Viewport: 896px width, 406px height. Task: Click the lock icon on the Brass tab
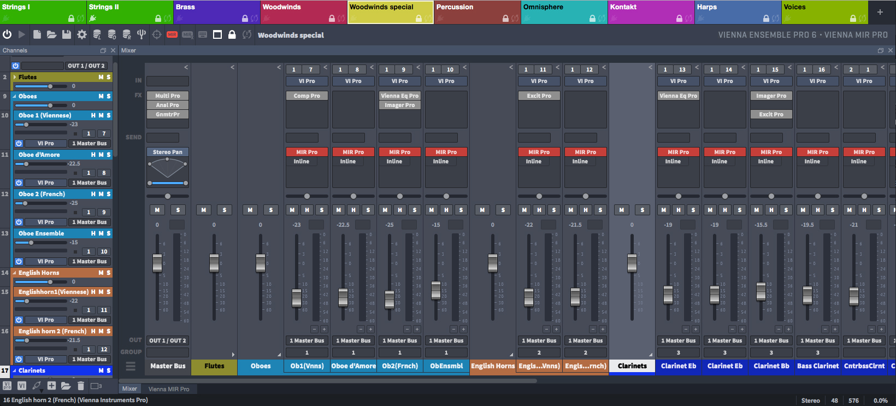[x=245, y=19]
